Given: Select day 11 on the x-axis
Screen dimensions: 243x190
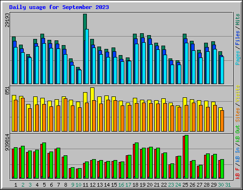Looking at the screenshot, I should (85, 185).
